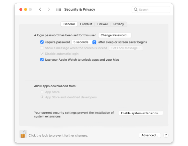Open help with the question mark button
Viewport: 188px width, 146px height.
[166, 135]
